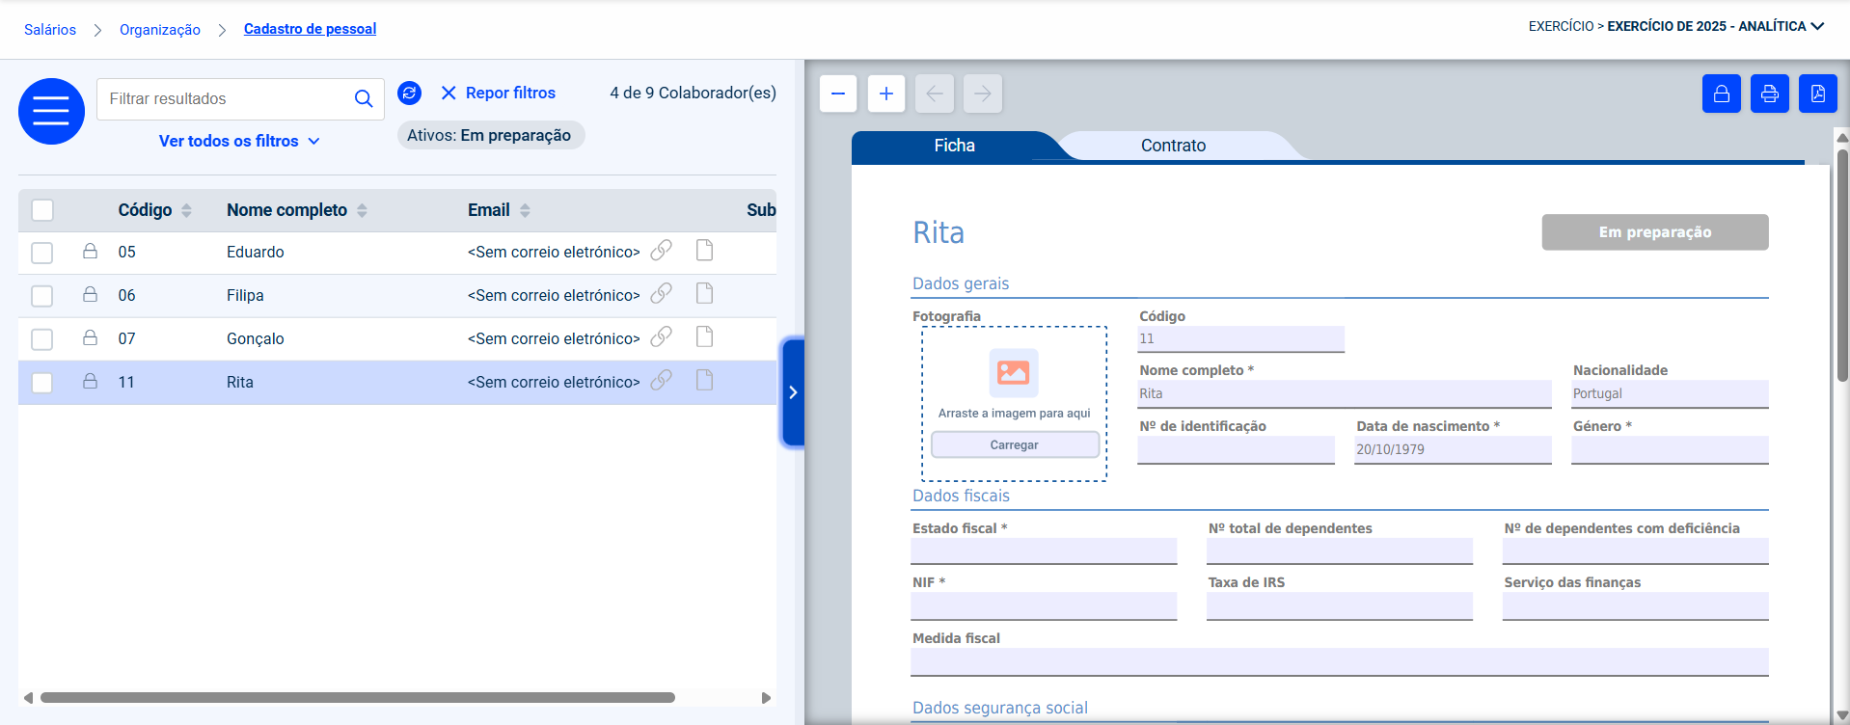
Task: Select the Gonçalo name cell
Action: pos(256,338)
